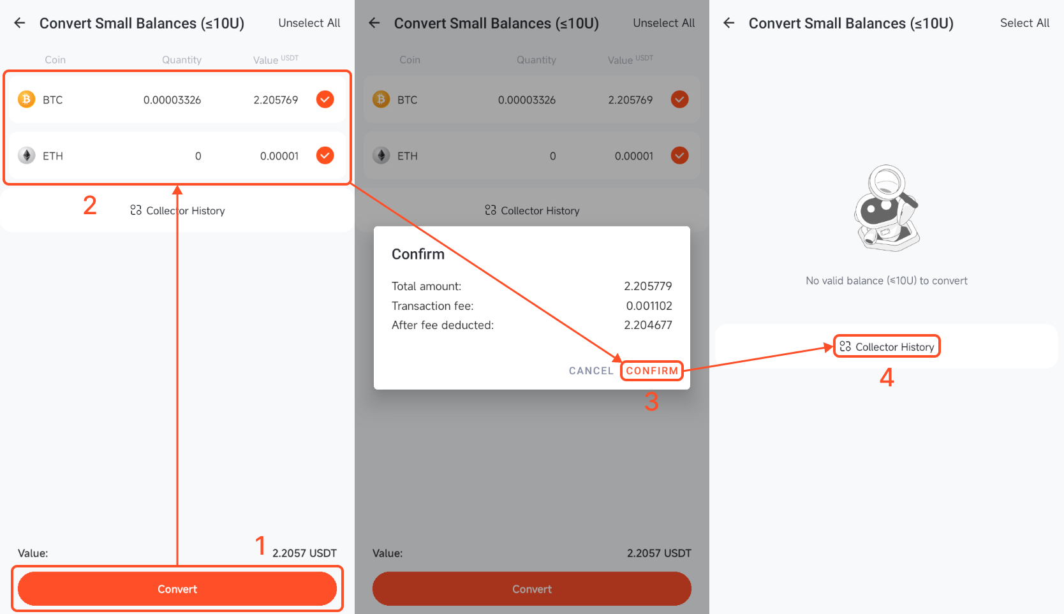
Task: Click the back arrow on middle screen
Action: (x=374, y=23)
